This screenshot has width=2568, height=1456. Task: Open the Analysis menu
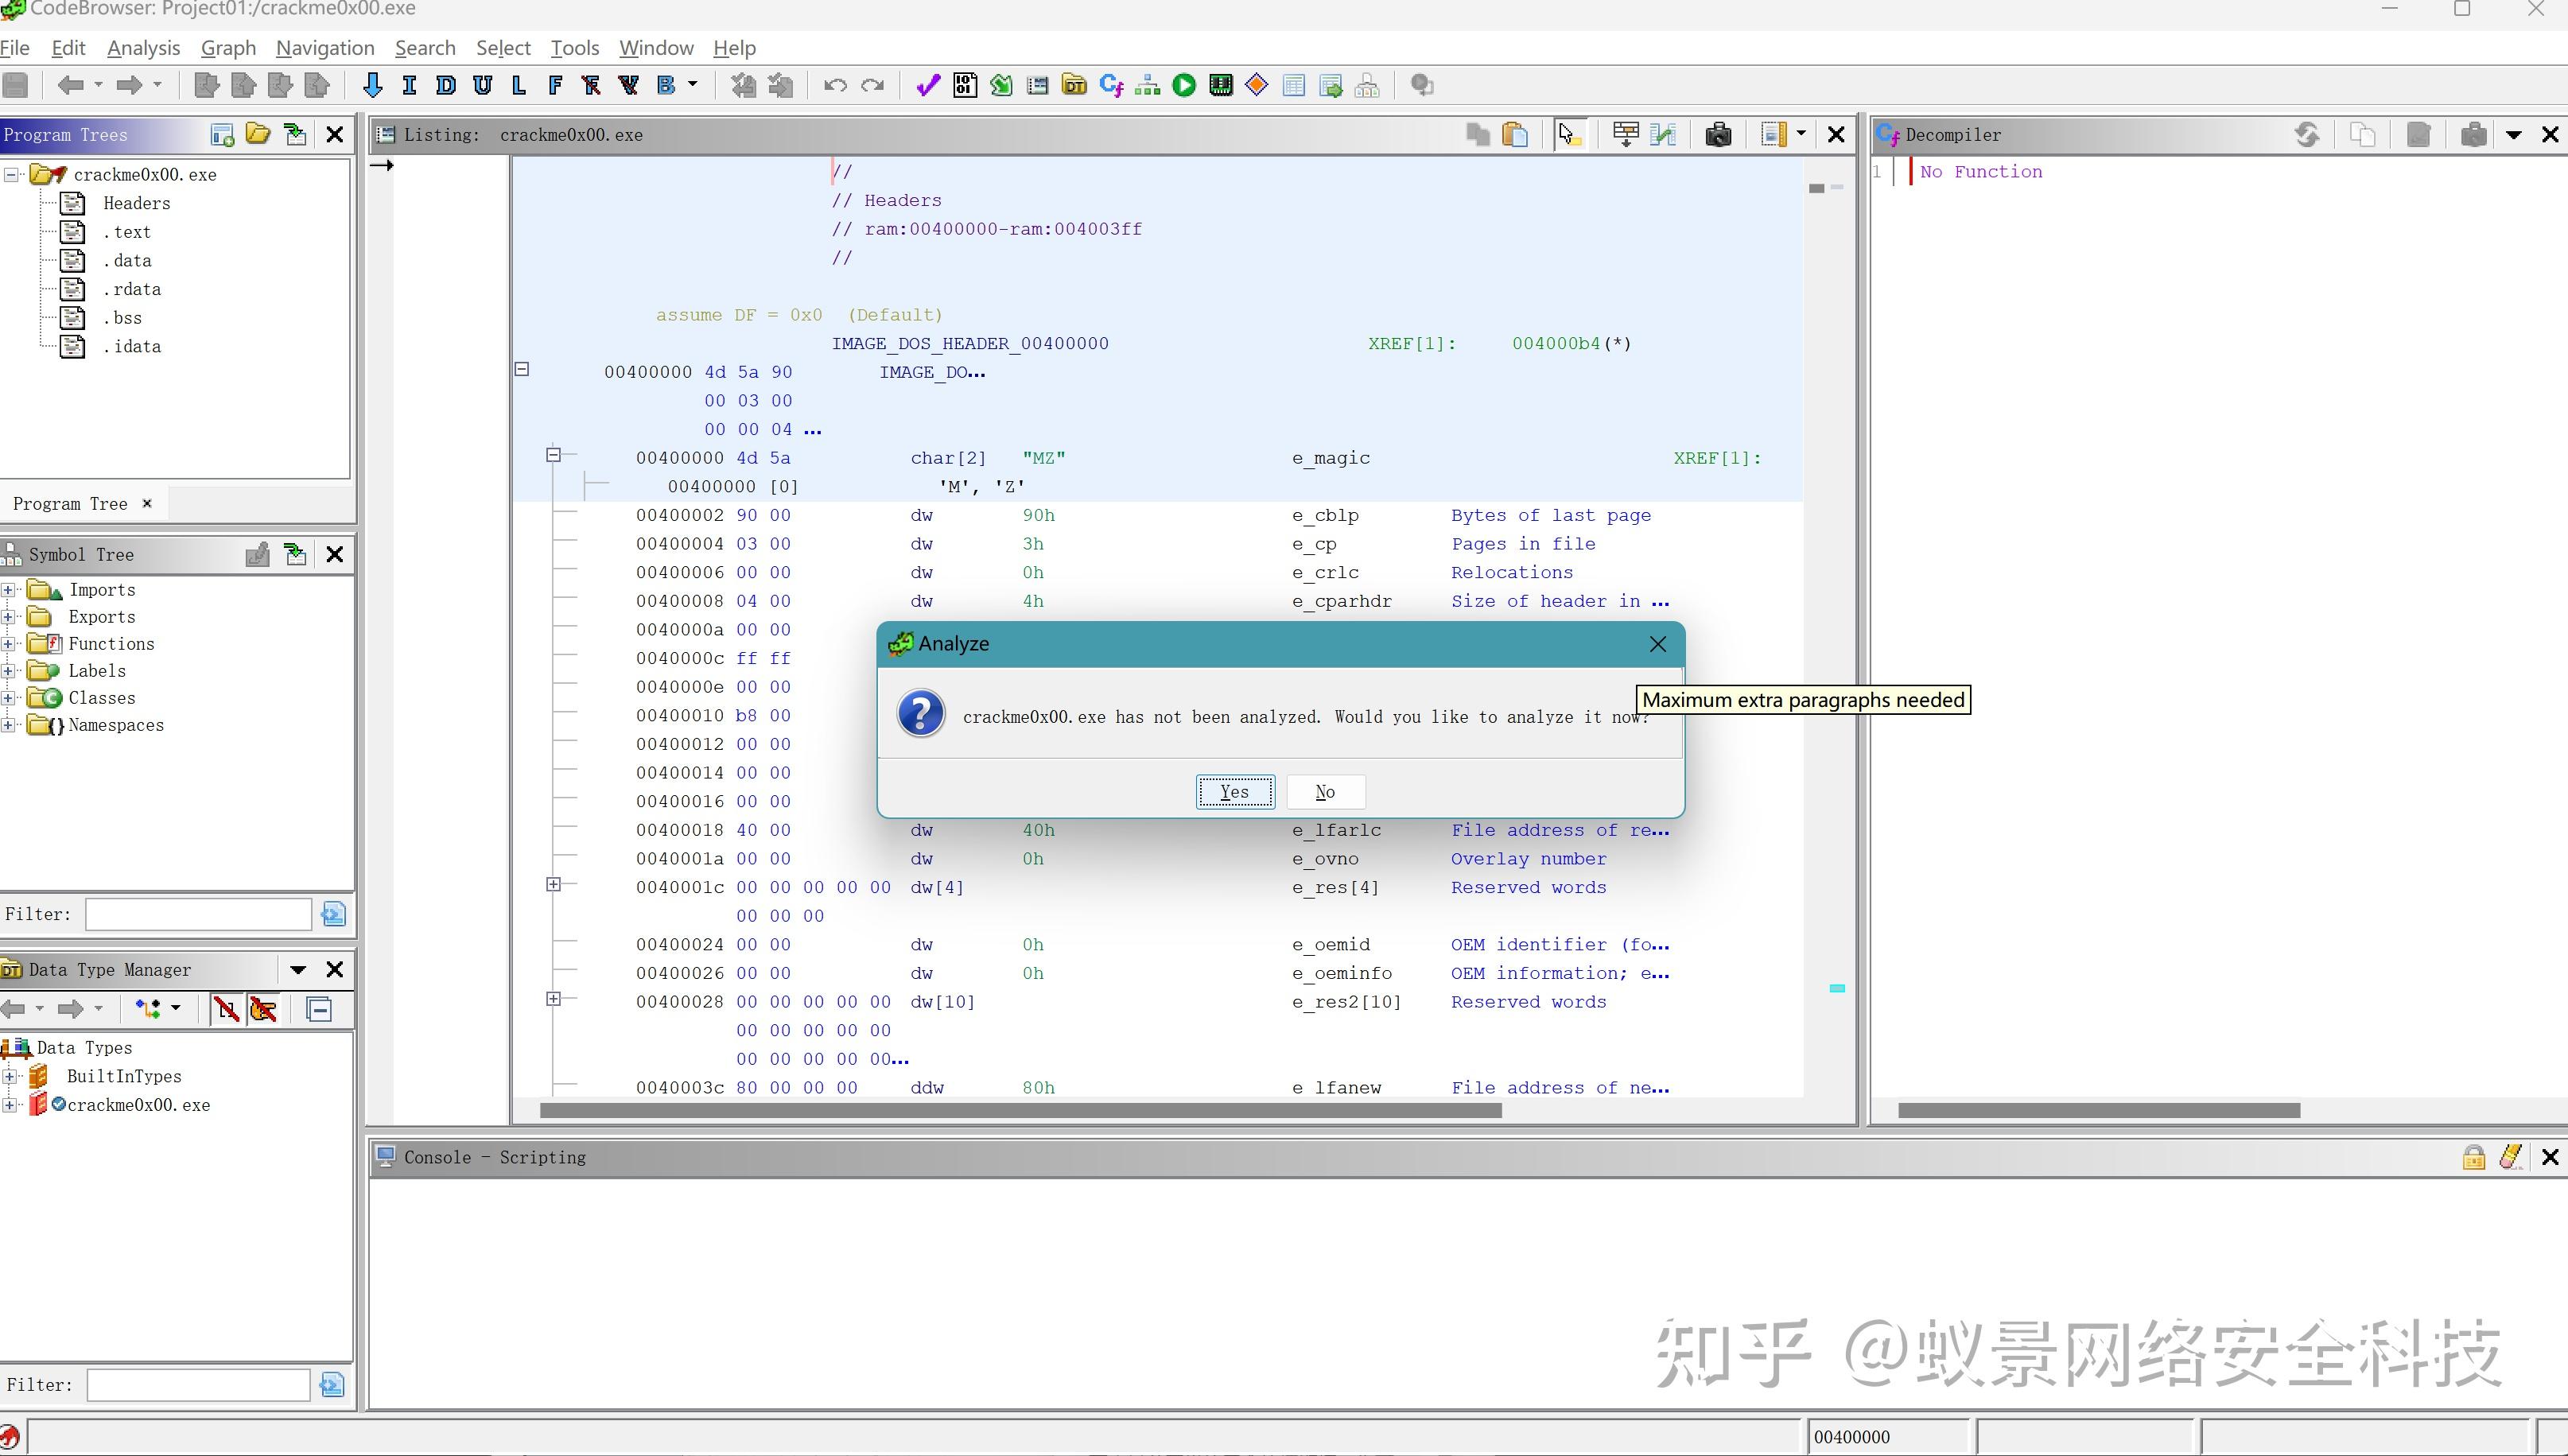142,47
